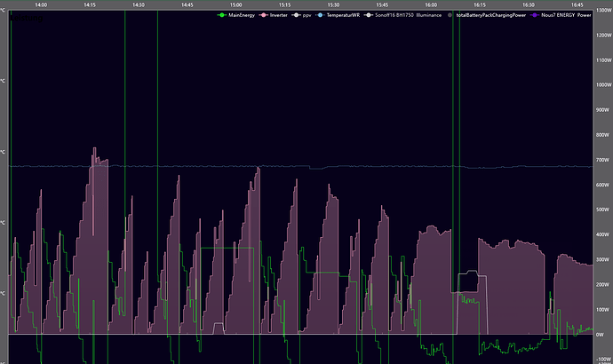
Task: Click the 14:45 time axis label
Action: pos(187,5)
